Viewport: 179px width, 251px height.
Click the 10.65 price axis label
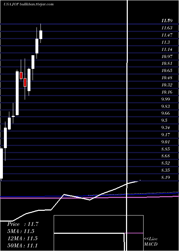pos(167,71)
